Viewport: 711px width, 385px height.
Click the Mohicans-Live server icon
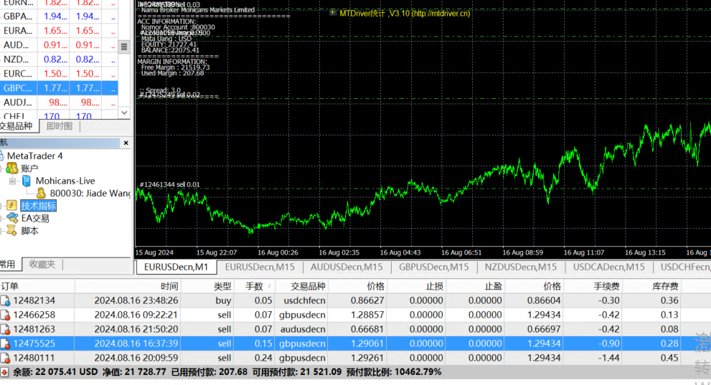tap(26, 181)
